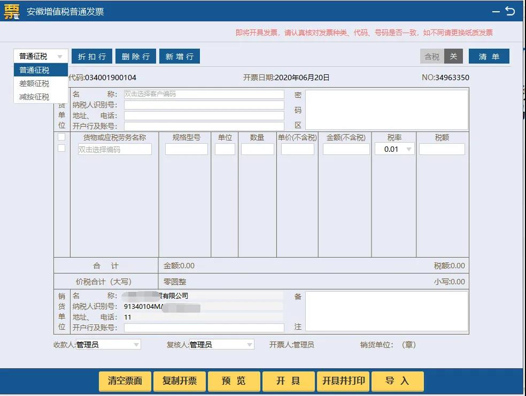The image size is (526, 396).
Task: Open the 复核人 reviewer dropdown
Action: [249, 345]
